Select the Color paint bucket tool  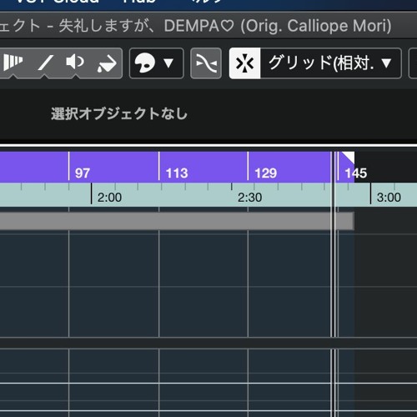(x=107, y=63)
